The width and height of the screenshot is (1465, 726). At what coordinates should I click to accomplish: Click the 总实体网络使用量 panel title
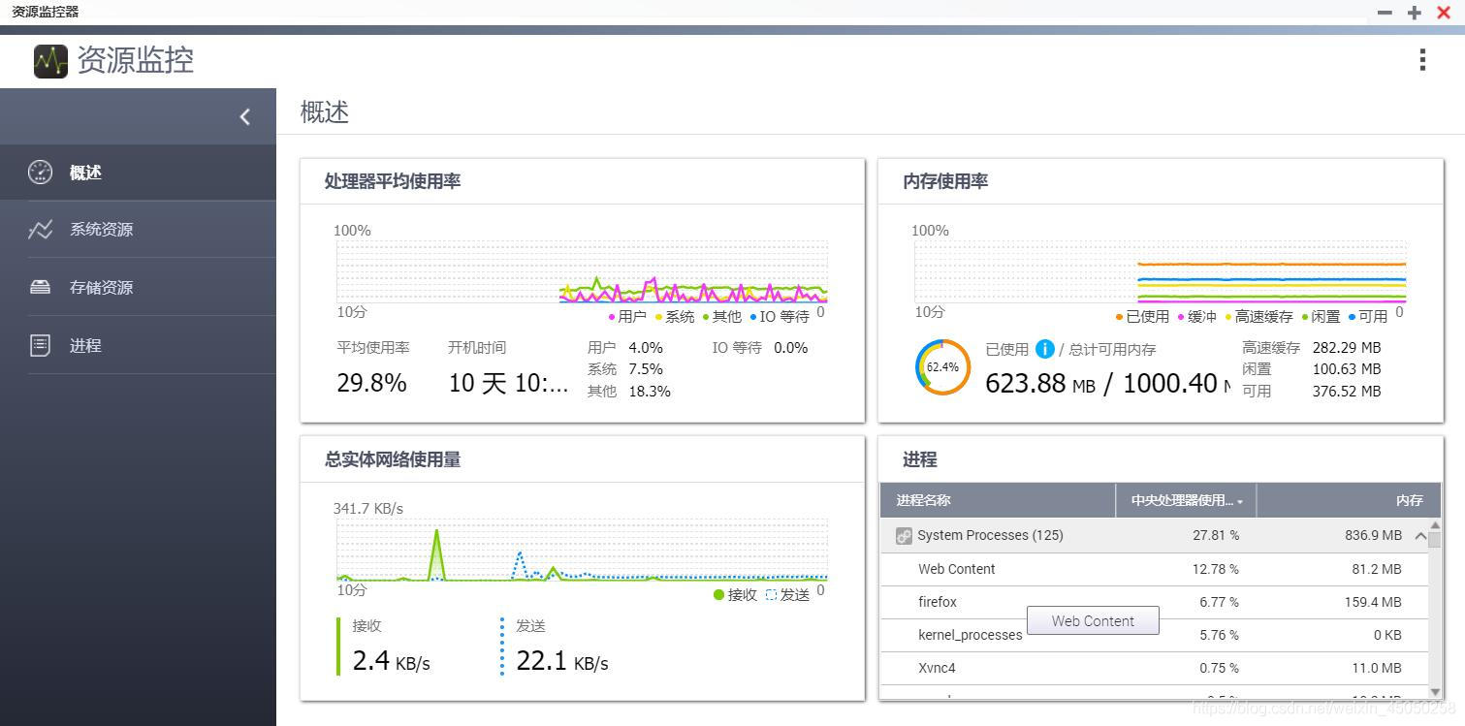pyautogui.click(x=393, y=459)
